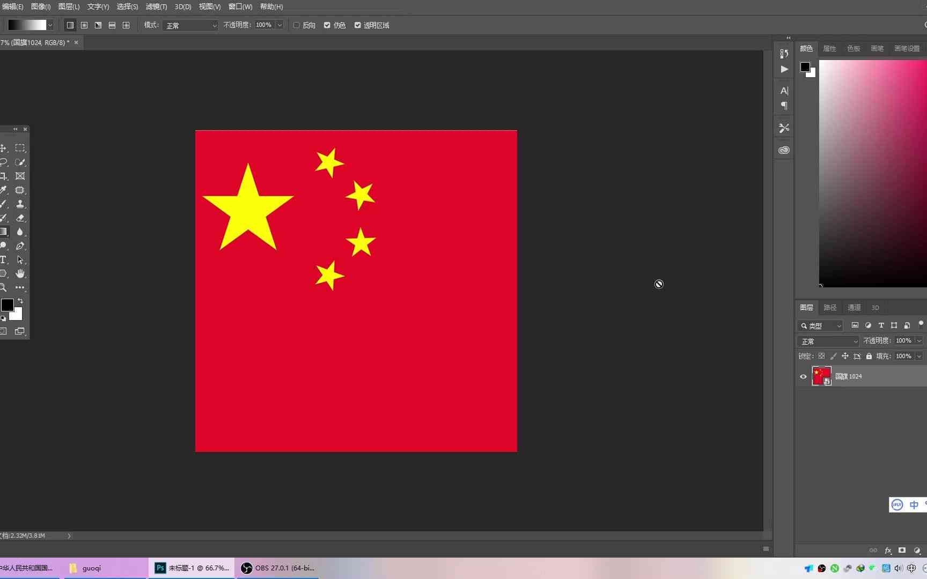
Task: Select the Object Selection patch tool
Action: pyautogui.click(x=20, y=190)
